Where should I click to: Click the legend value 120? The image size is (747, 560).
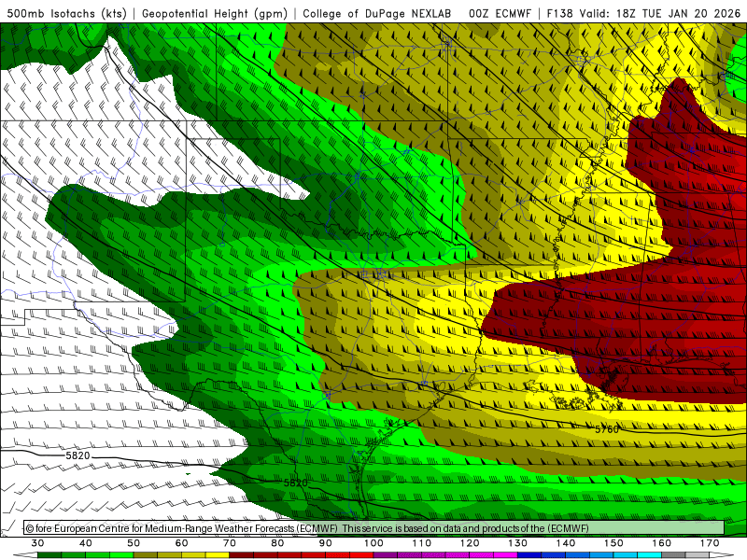click(470, 543)
